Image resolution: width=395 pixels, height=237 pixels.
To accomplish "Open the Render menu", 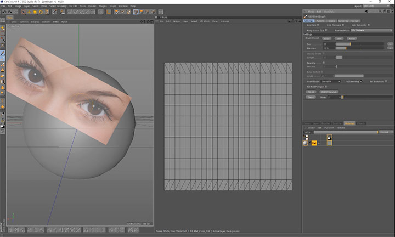I will (92, 6).
